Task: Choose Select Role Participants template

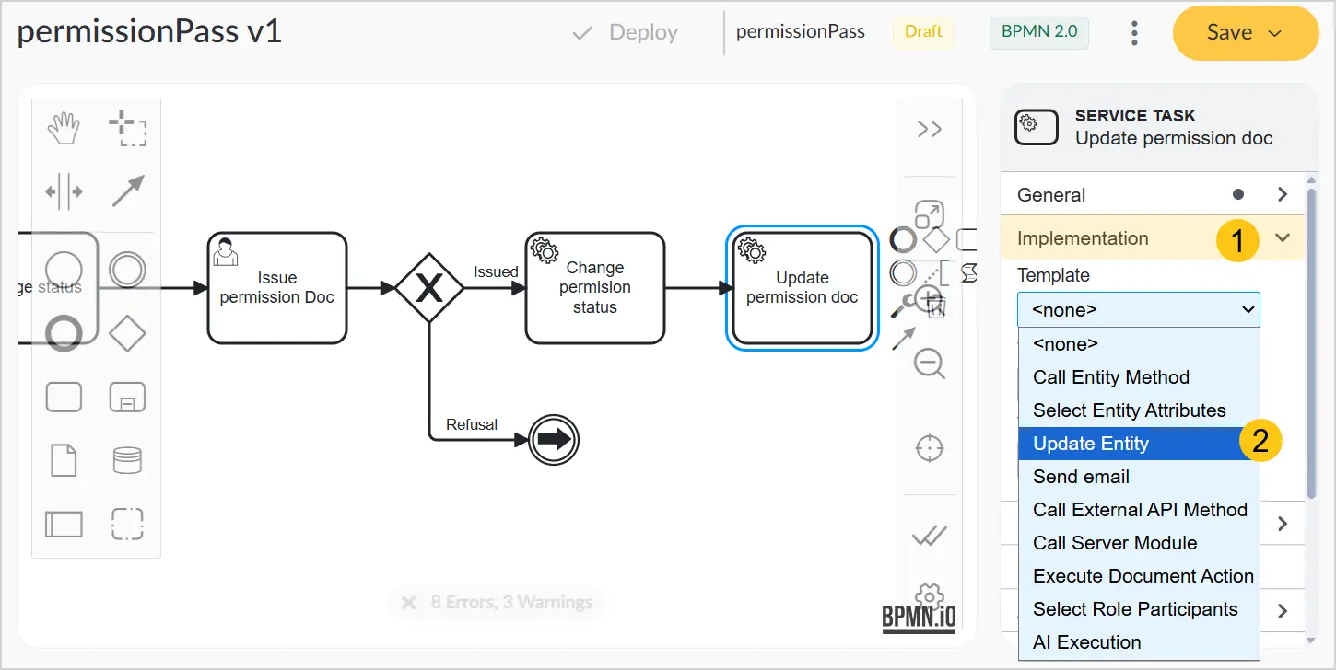Action: pos(1138,609)
